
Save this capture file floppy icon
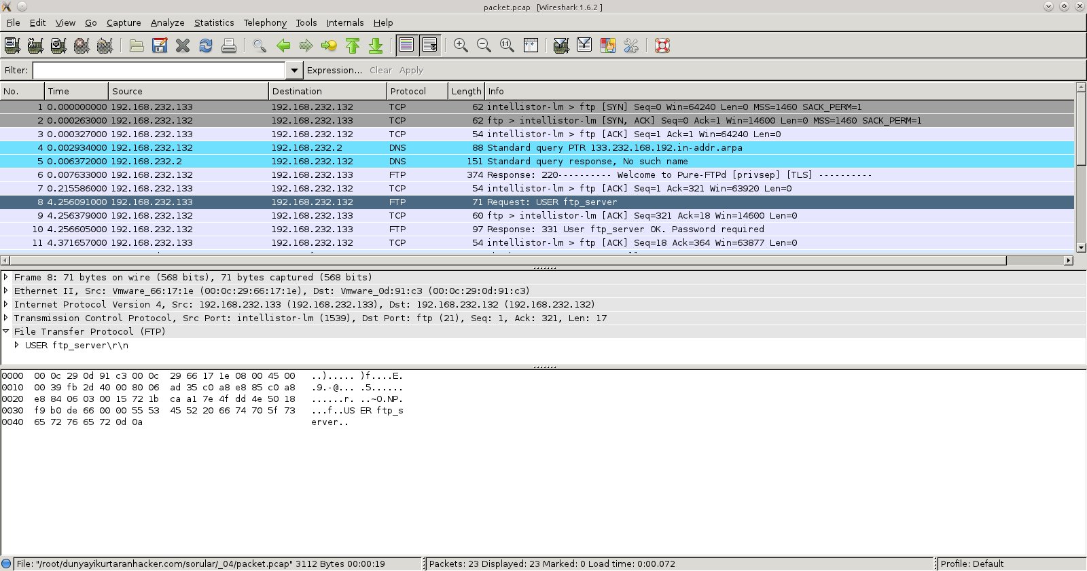(160, 45)
